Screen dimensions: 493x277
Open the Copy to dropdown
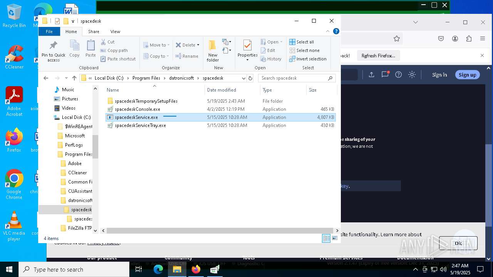156,56
